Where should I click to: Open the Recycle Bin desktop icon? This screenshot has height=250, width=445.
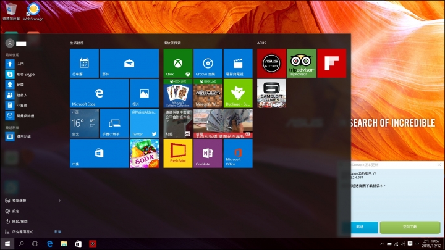(11, 12)
